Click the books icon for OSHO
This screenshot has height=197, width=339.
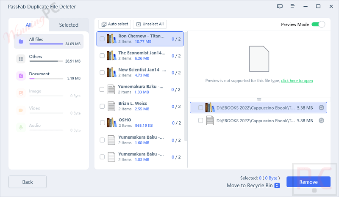coord(112,123)
